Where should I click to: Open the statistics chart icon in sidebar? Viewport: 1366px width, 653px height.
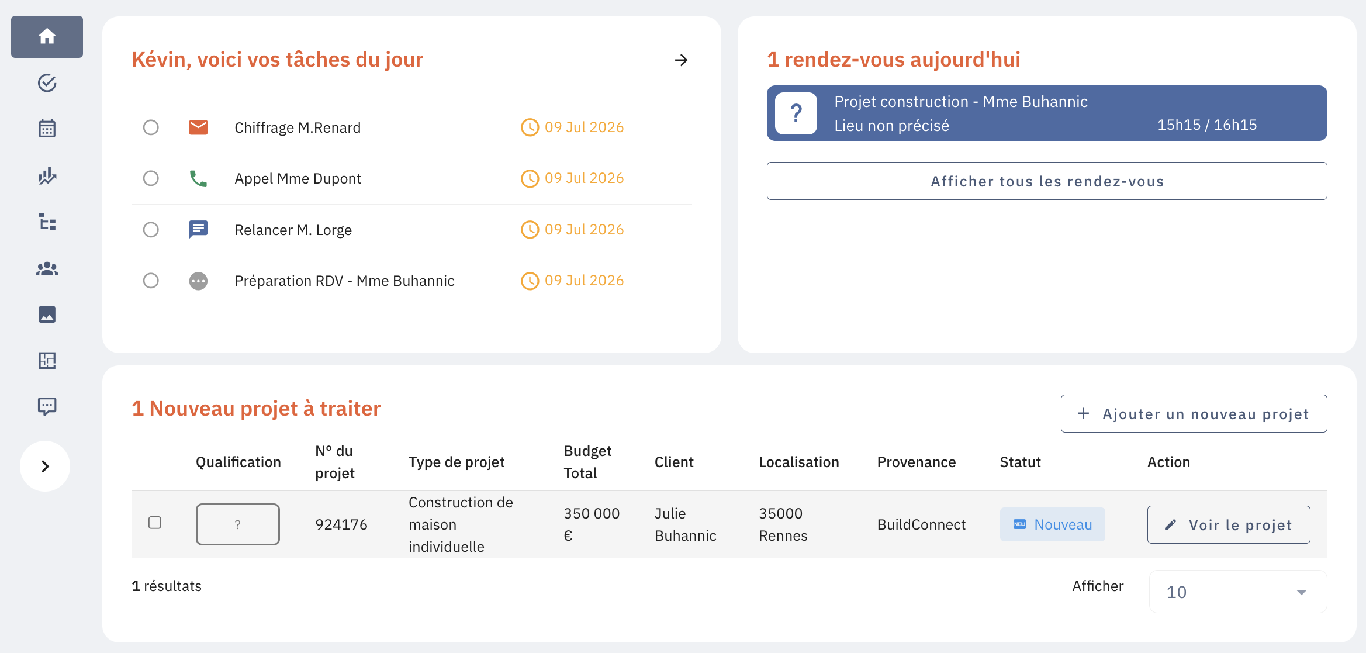[47, 175]
